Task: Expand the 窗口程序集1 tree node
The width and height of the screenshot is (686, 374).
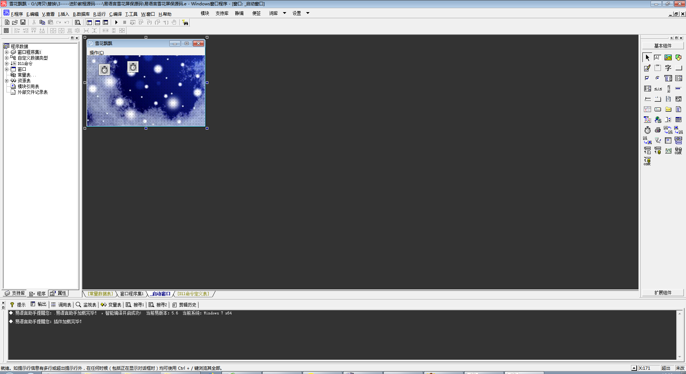Action: coord(6,52)
